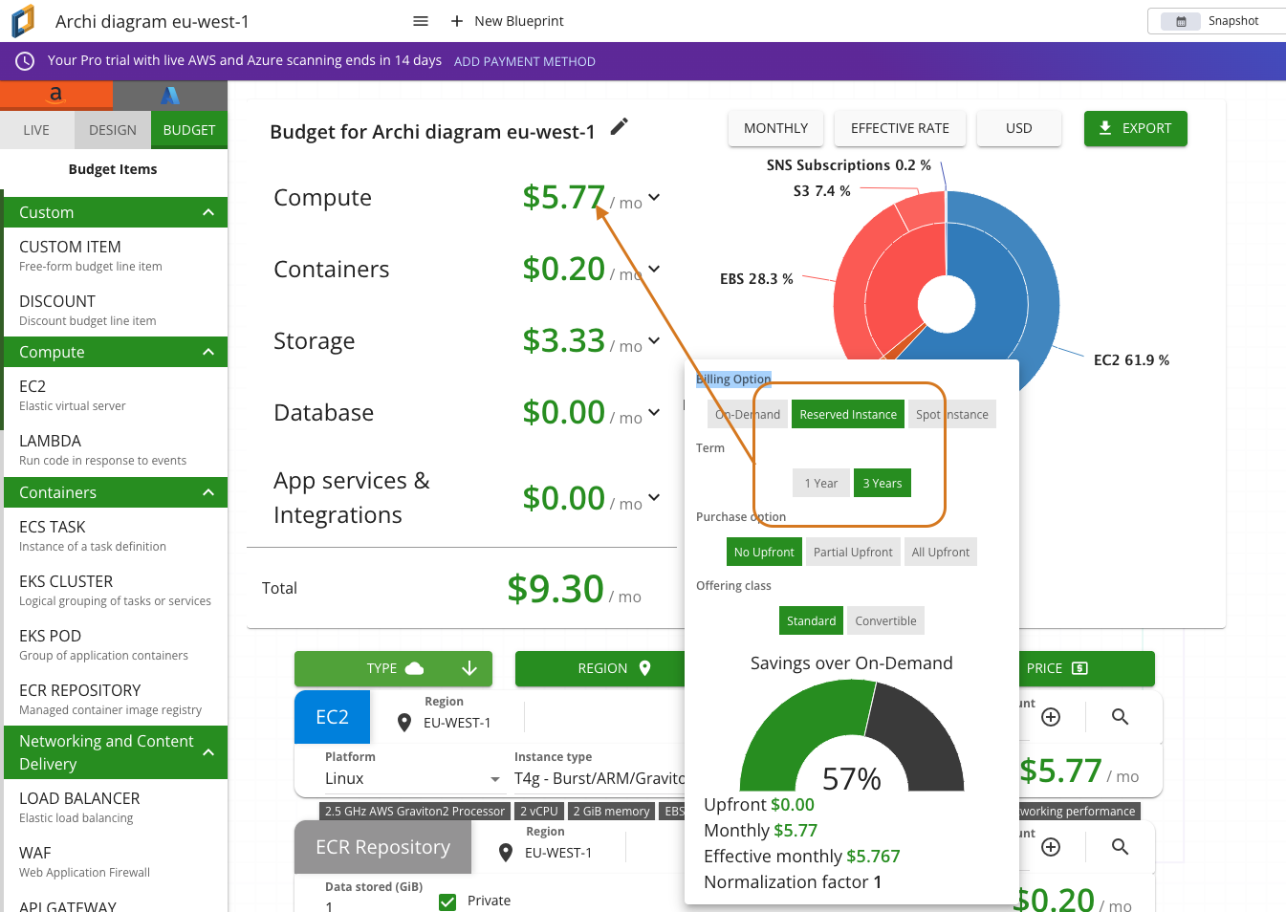The image size is (1286, 912).
Task: Choose the 3 Years term
Action: (883, 483)
